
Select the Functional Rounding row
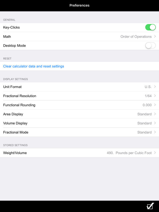click(79, 105)
